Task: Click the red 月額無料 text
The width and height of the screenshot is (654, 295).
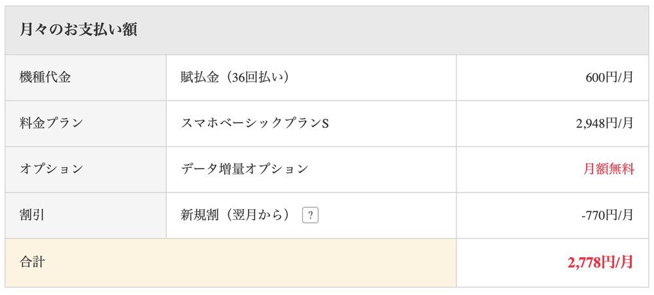Action: pos(609,170)
